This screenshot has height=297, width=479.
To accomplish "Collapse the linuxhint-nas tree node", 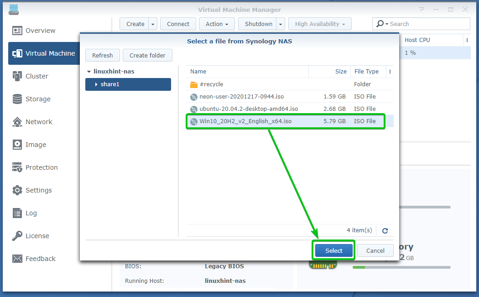I will pyautogui.click(x=89, y=72).
